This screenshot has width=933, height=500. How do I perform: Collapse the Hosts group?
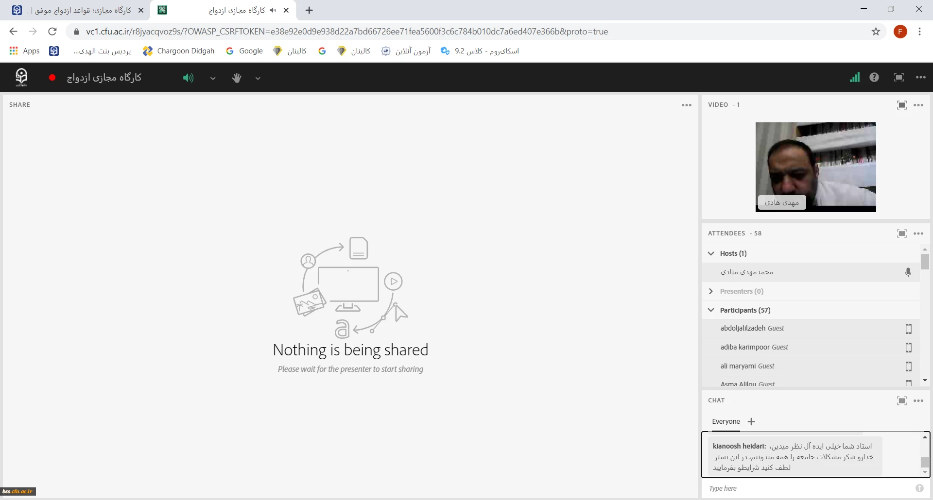(x=711, y=253)
